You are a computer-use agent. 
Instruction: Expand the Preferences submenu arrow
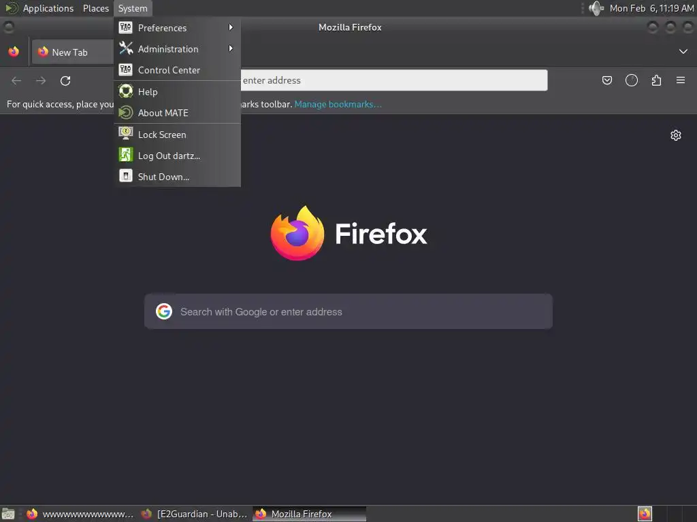pos(231,27)
